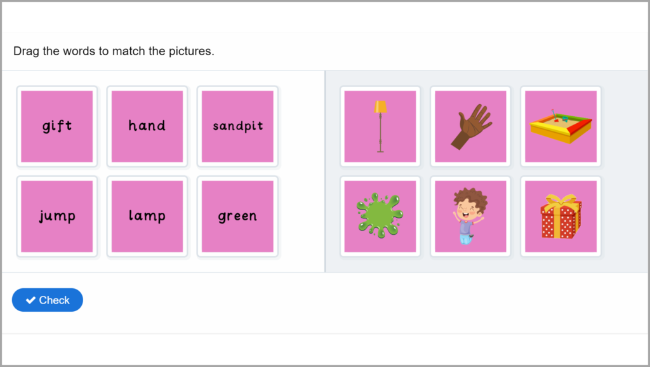Select the word card reading lamp
This screenshot has width=650, height=367.
tap(147, 216)
